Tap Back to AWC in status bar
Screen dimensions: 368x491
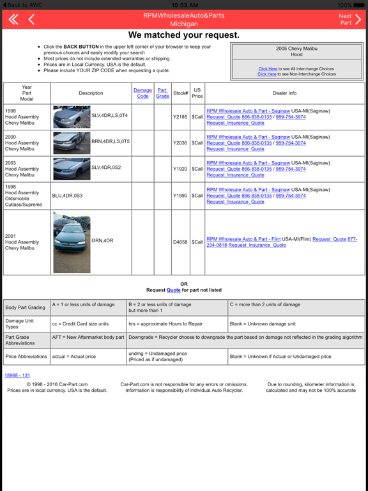pos(22,4)
